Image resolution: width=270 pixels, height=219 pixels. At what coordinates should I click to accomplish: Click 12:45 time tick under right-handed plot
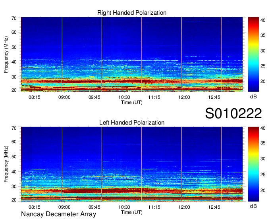coord(214,97)
